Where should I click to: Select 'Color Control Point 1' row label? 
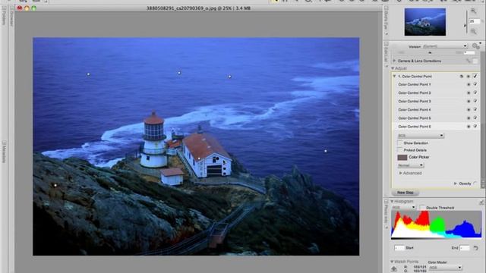click(415, 84)
